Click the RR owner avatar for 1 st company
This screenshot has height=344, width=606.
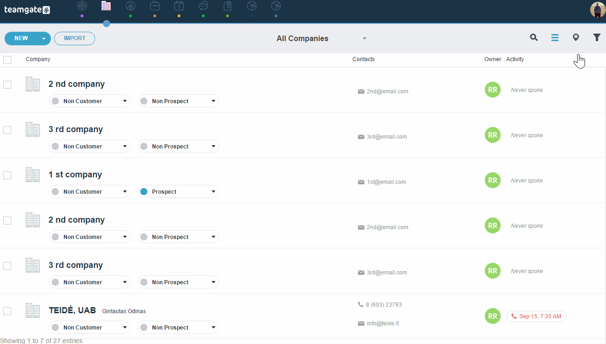[x=493, y=180]
